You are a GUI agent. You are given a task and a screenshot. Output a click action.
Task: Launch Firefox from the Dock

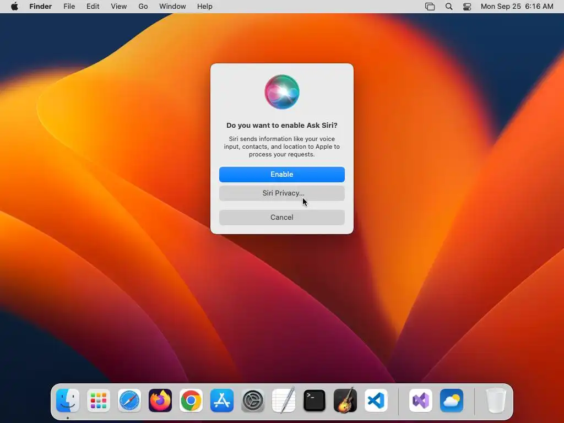[x=160, y=400]
